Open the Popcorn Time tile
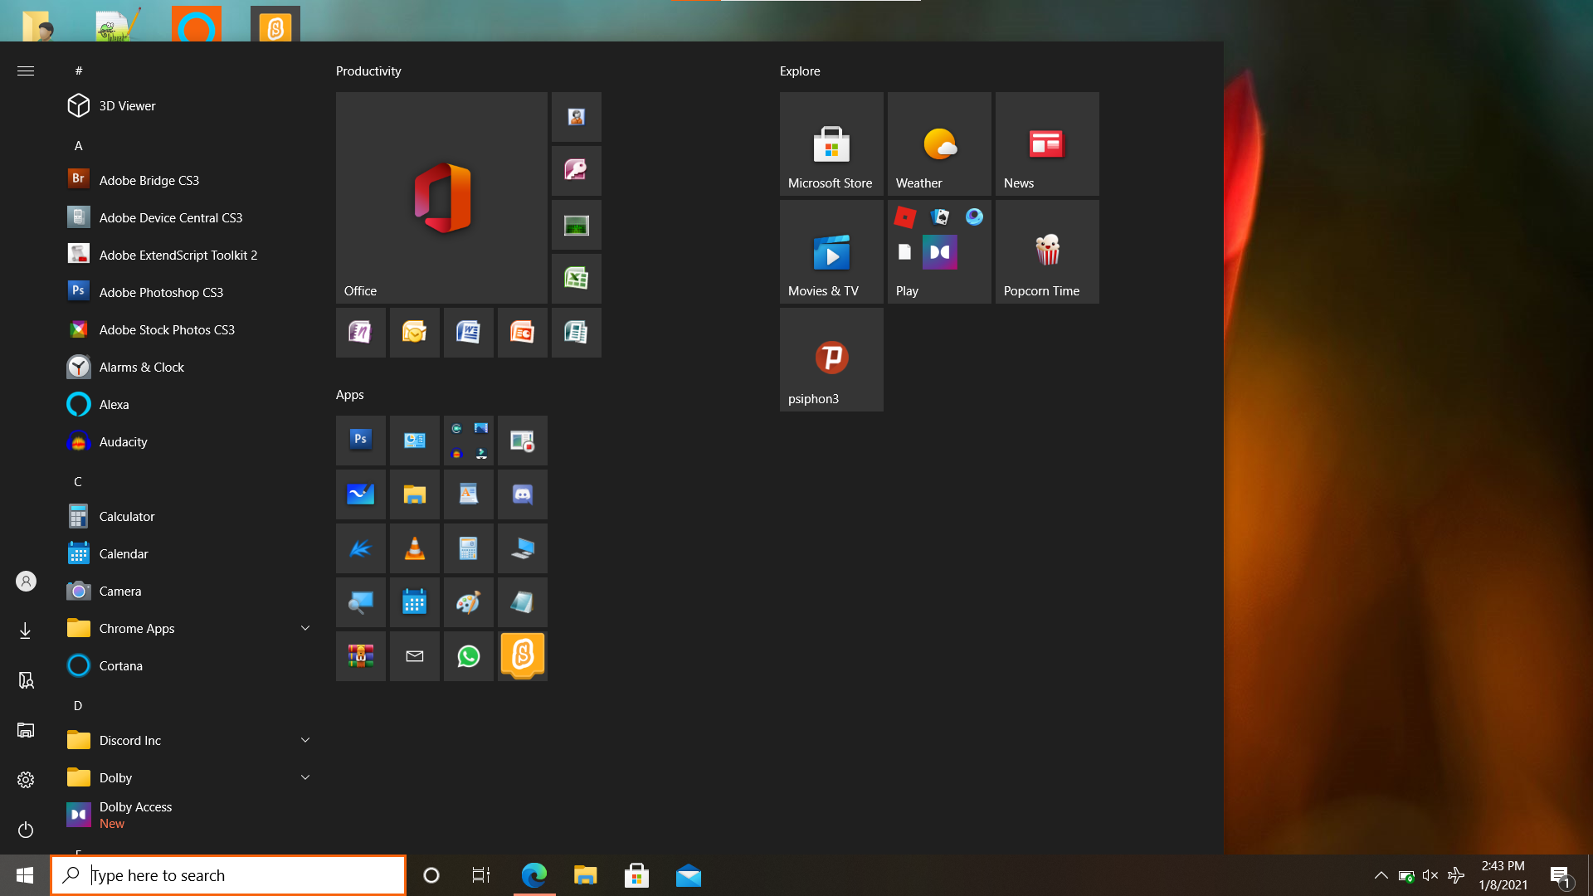Screen dimensions: 1593x896 (x=1047, y=251)
